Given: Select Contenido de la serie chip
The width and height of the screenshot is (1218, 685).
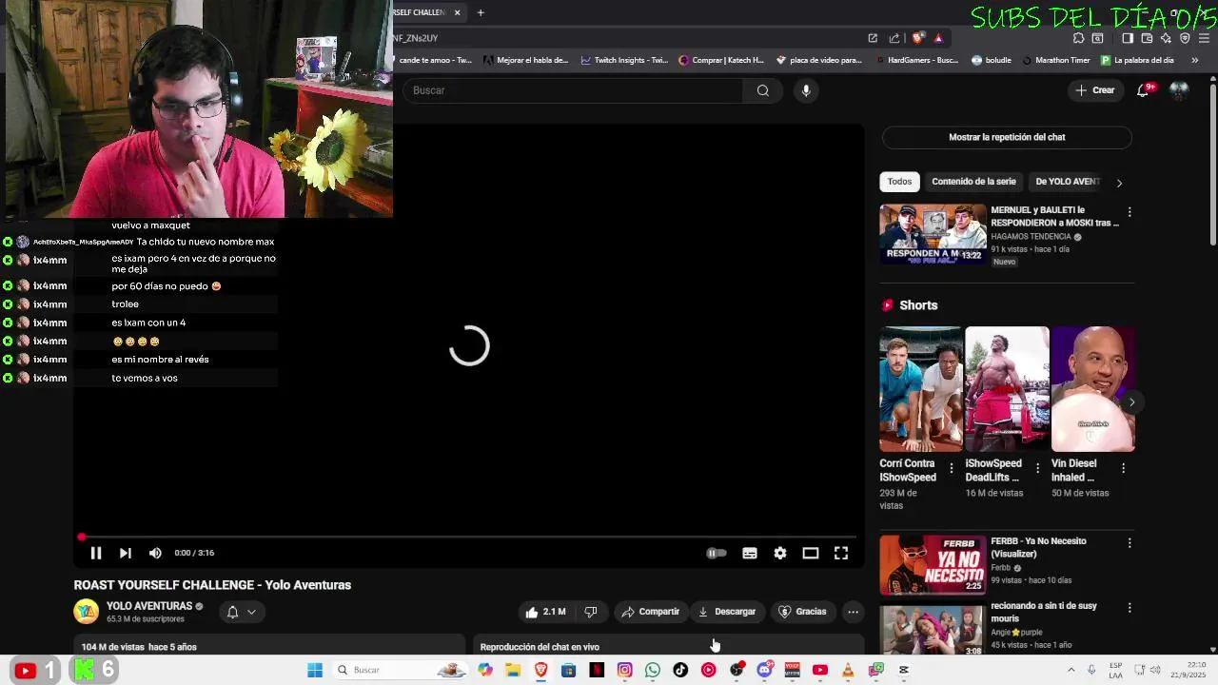Looking at the screenshot, I should coord(973,182).
